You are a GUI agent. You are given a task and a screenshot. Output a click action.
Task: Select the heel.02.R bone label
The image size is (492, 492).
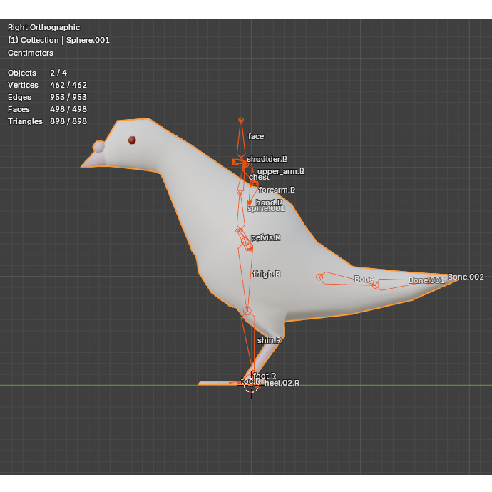[x=282, y=383]
